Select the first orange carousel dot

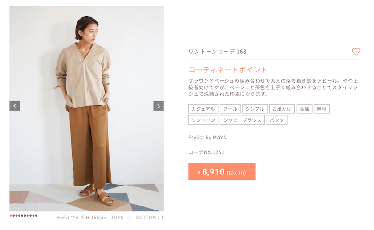(11, 216)
